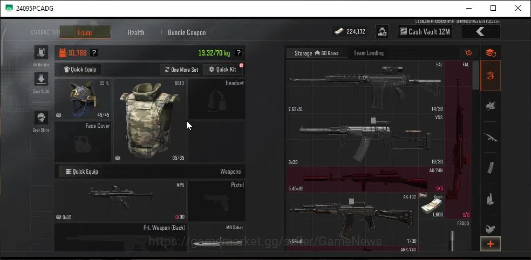Open the Bundle Coupon tab
The height and width of the screenshot is (260, 531).
click(187, 32)
